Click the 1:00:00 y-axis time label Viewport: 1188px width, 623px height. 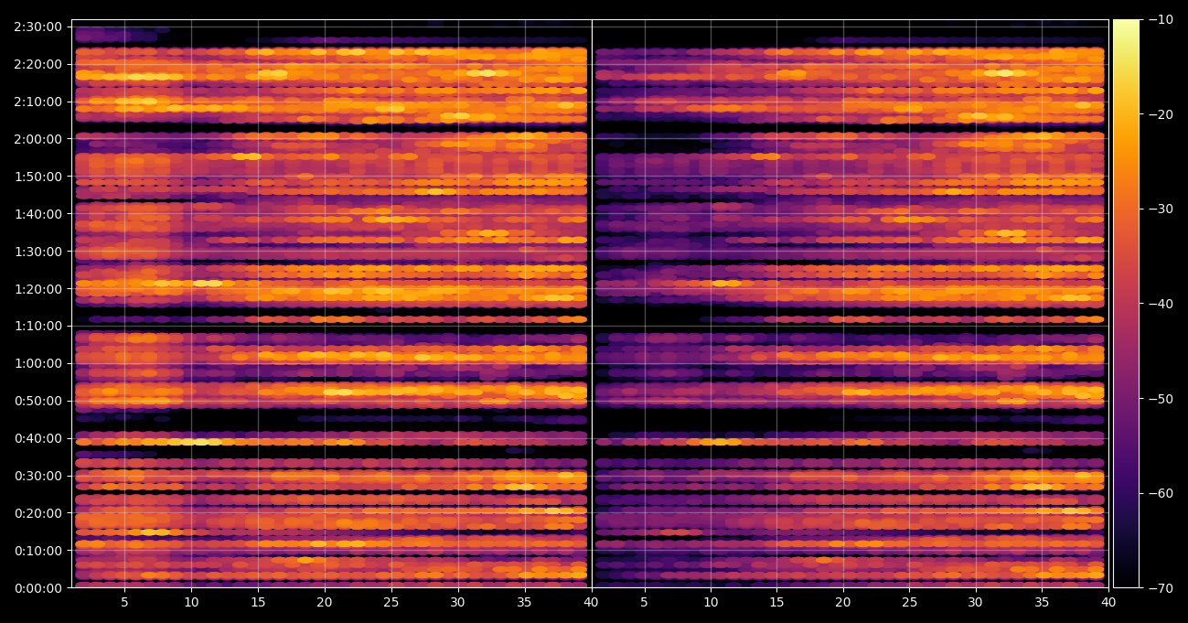pos(38,363)
